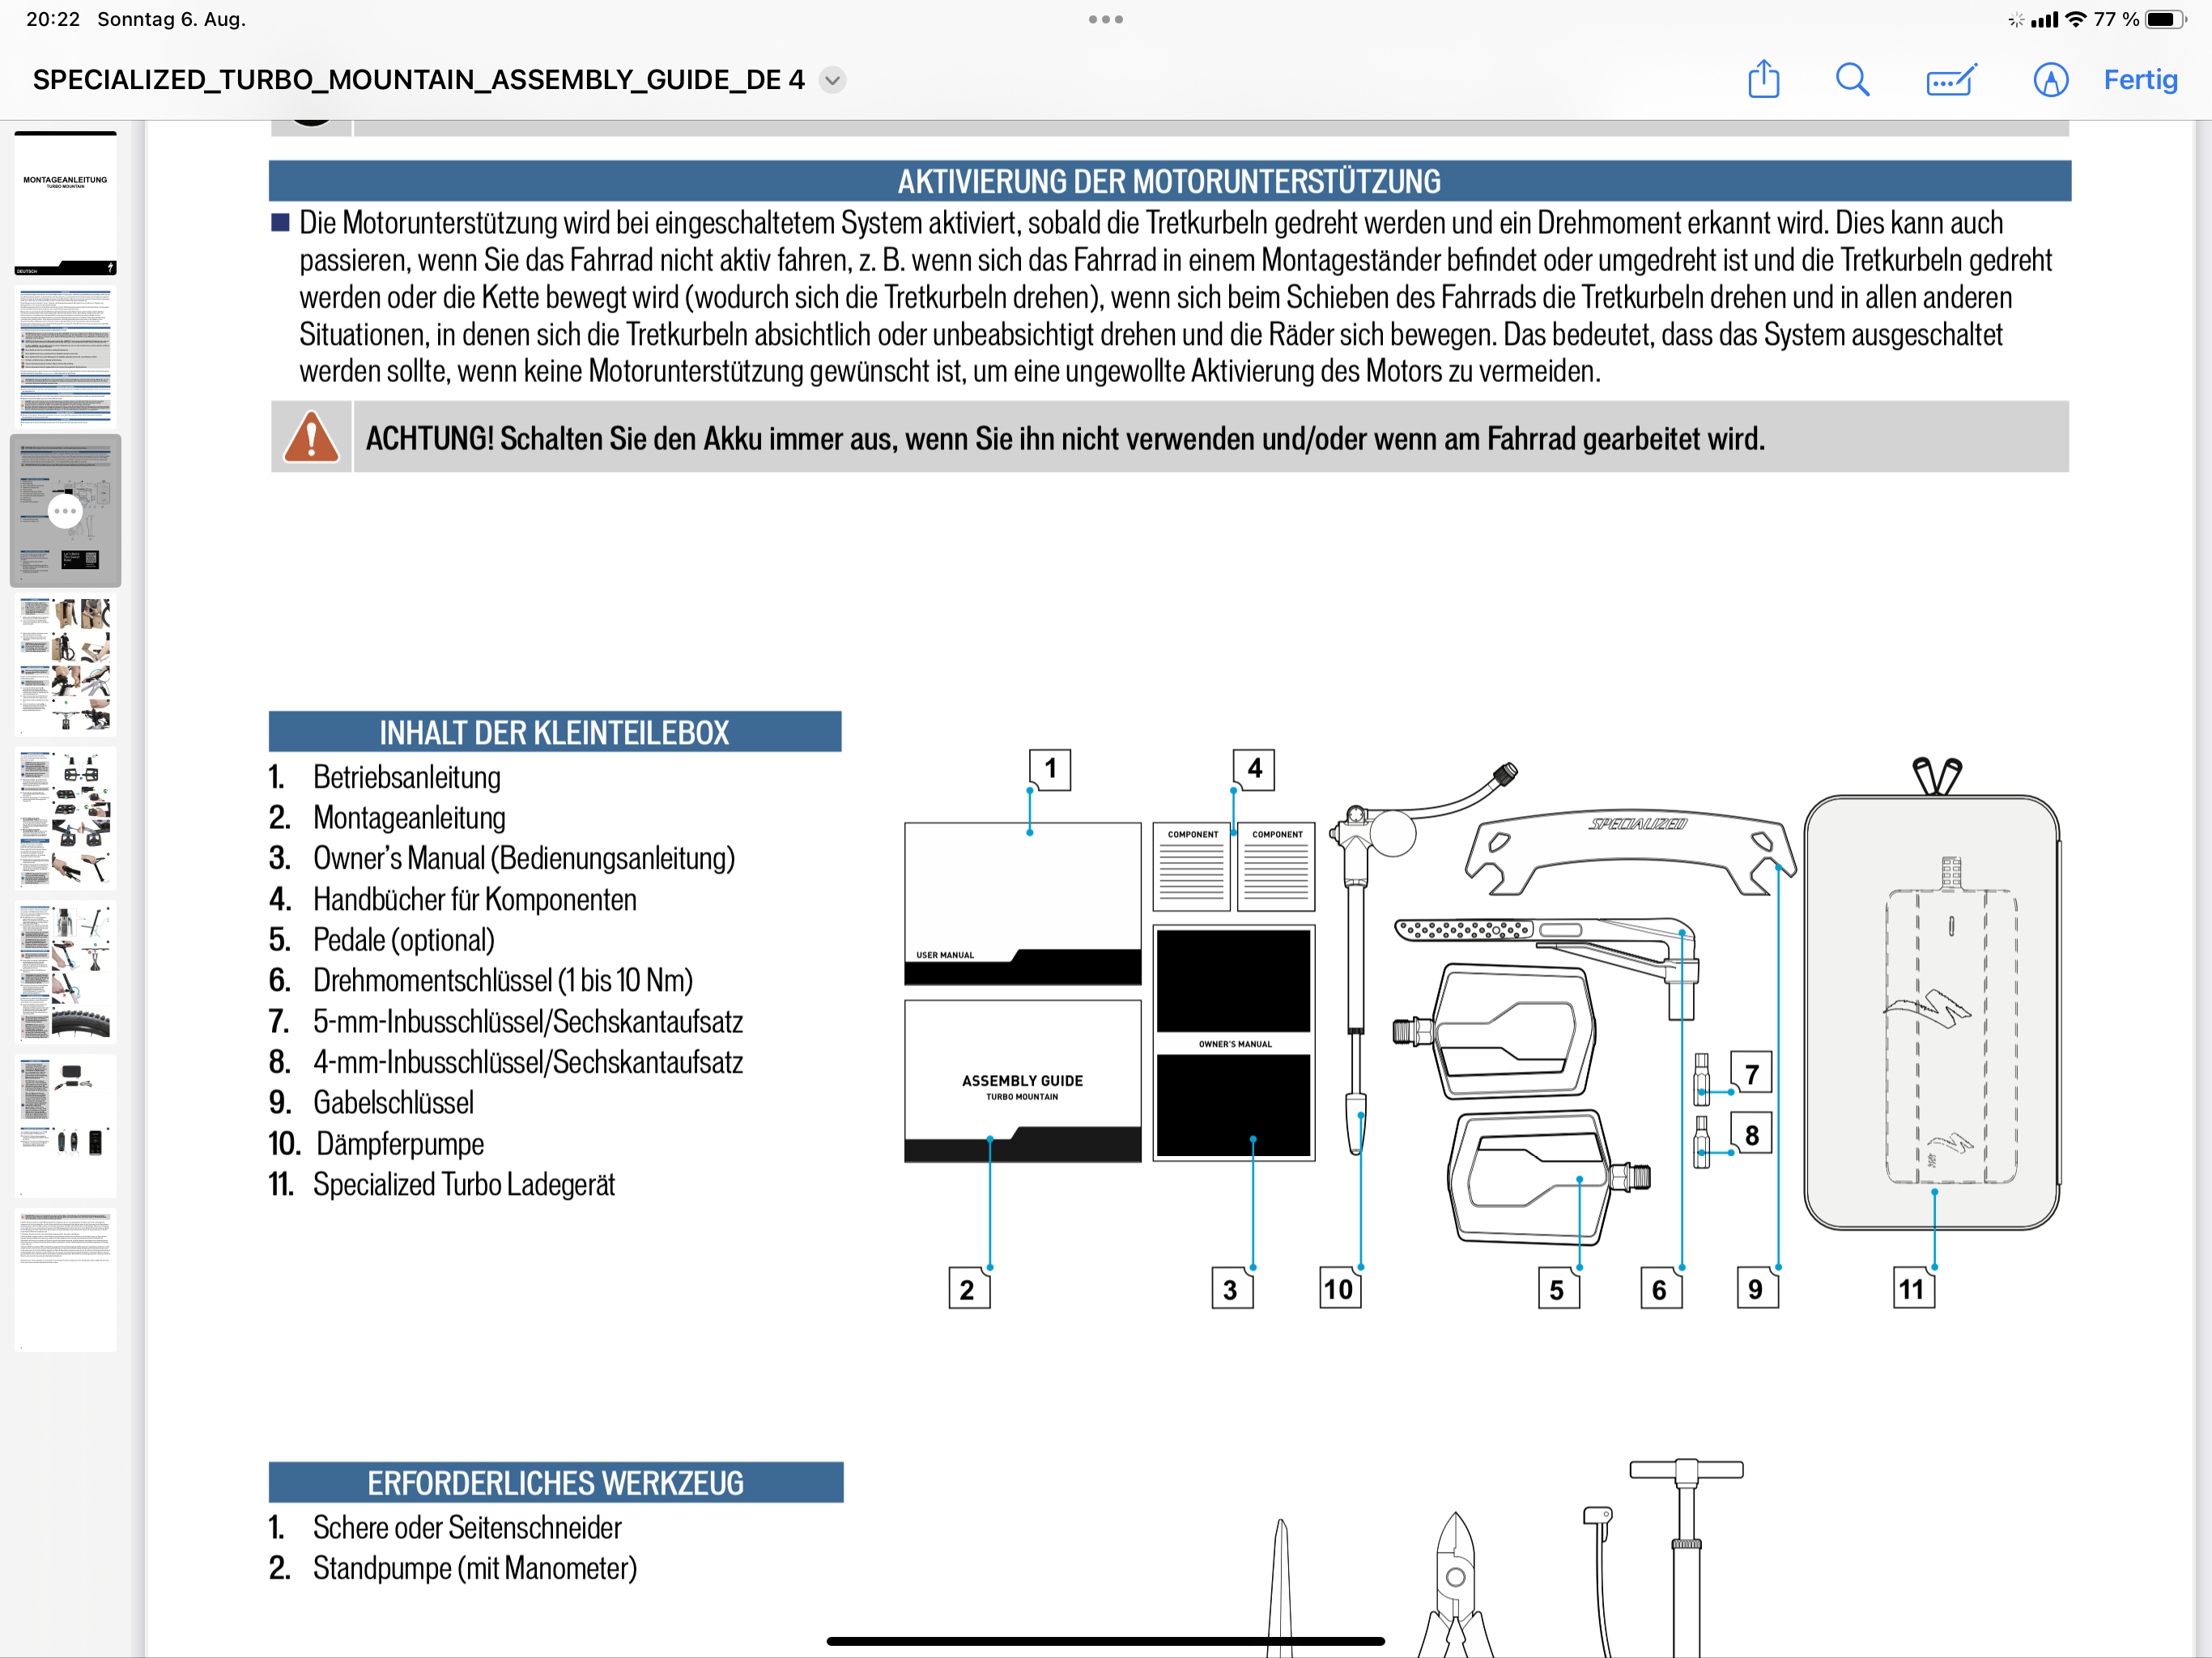Image resolution: width=2212 pixels, height=1658 pixels.
Task: Open the search magnifier icon
Action: [1852, 79]
